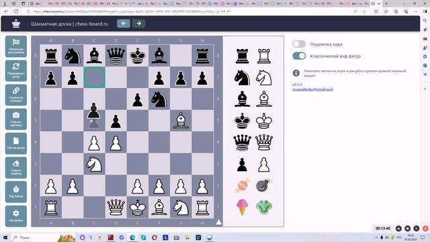
Task: Pick the black rook from the piece palette
Action: [242, 56]
